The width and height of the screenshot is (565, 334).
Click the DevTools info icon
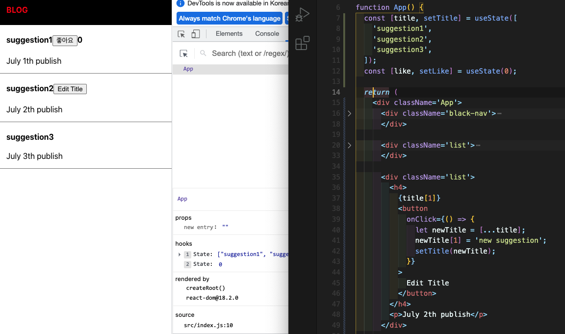[180, 3]
